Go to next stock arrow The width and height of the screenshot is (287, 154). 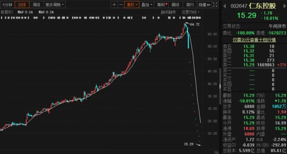pyautogui.click(x=285, y=6)
